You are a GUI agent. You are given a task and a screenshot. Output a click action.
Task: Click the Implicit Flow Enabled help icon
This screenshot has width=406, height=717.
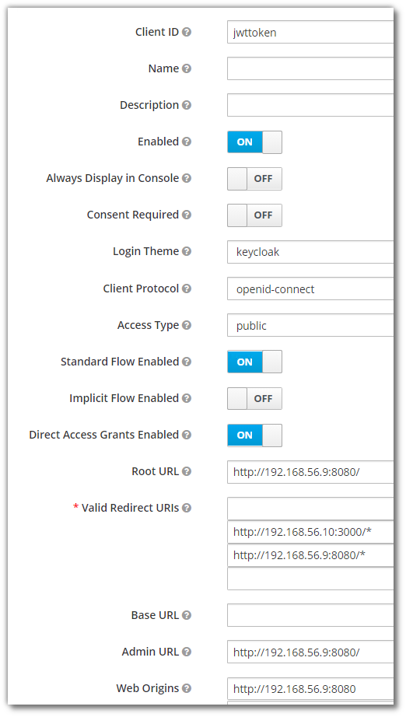click(187, 398)
